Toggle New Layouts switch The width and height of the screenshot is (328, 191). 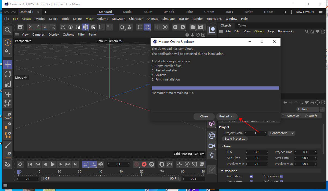point(321,12)
